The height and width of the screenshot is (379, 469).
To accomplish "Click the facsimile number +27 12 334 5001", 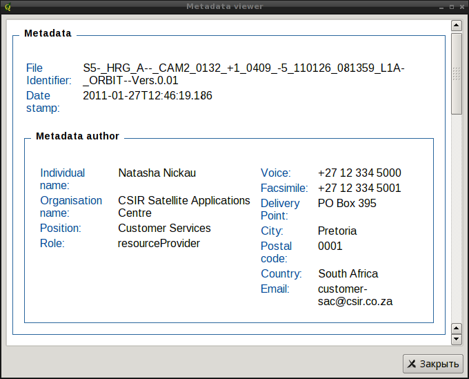I will click(x=359, y=188).
